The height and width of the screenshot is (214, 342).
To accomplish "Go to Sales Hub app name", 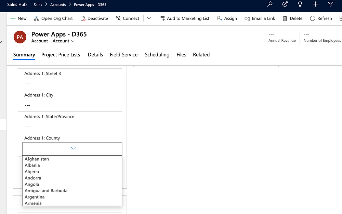I will pyautogui.click(x=17, y=4).
